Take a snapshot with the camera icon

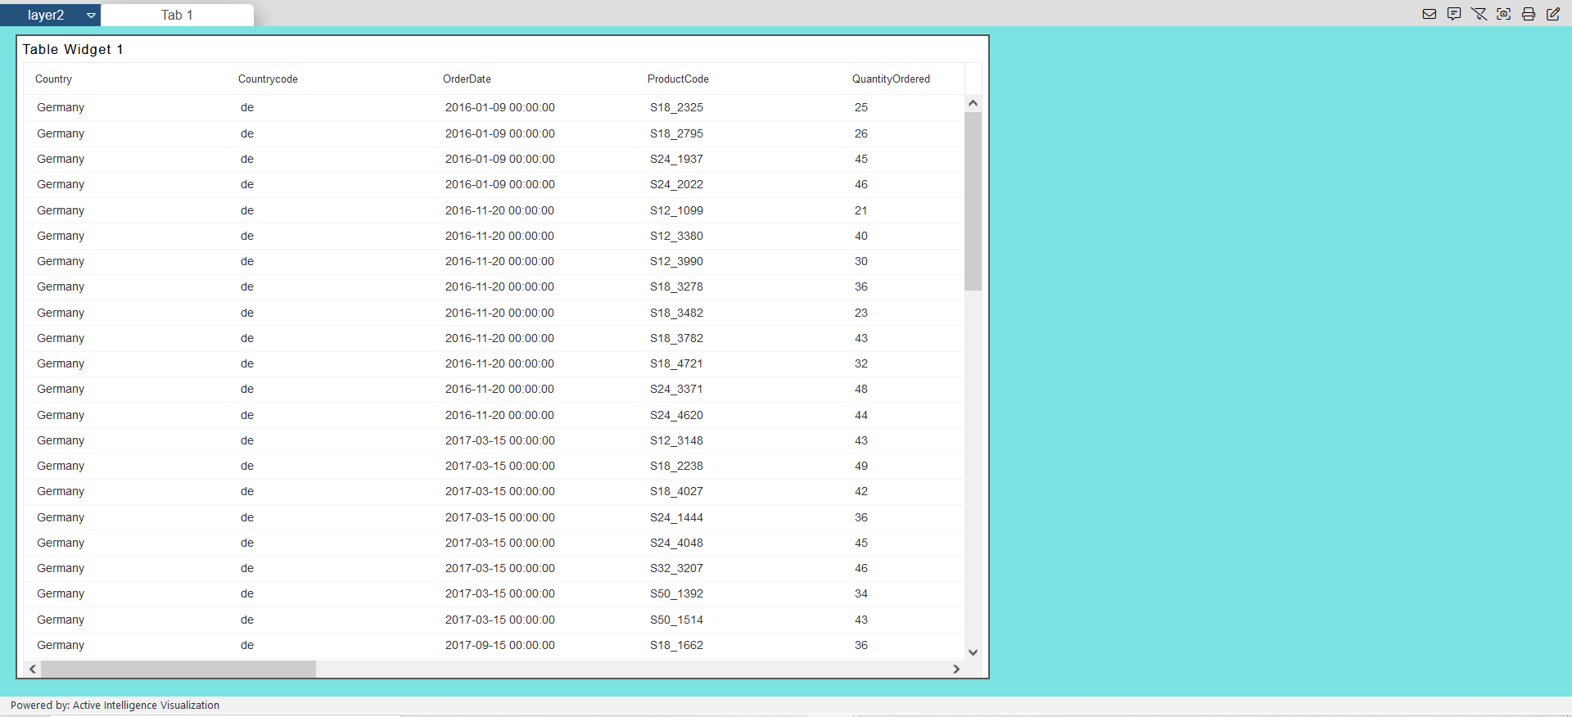(1504, 14)
